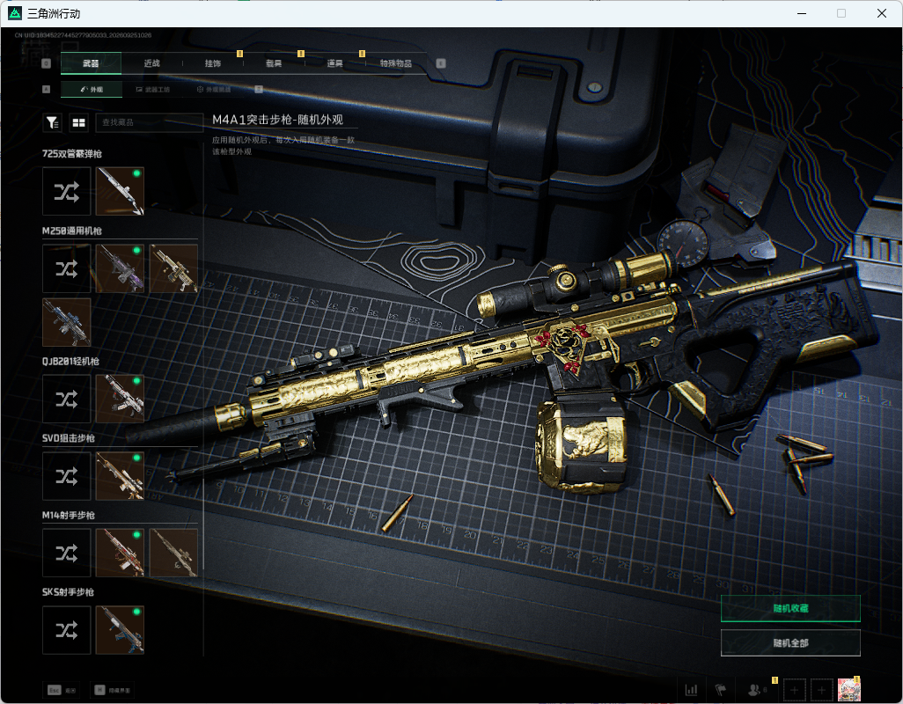Click the Esc back button
This screenshot has width=903, height=704.
click(x=62, y=690)
